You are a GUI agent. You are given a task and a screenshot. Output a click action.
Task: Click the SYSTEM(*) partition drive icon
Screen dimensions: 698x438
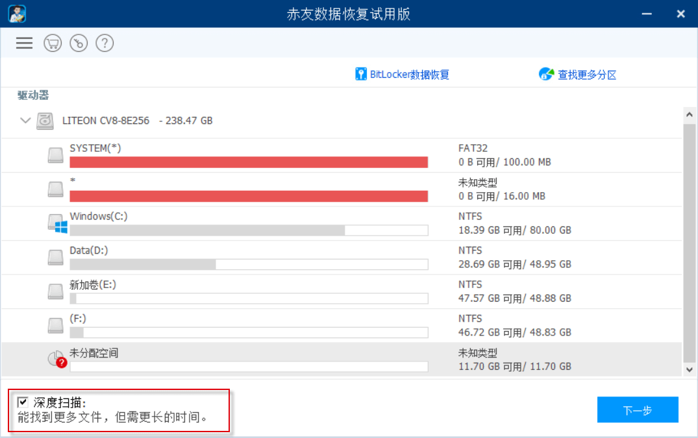[x=56, y=155]
